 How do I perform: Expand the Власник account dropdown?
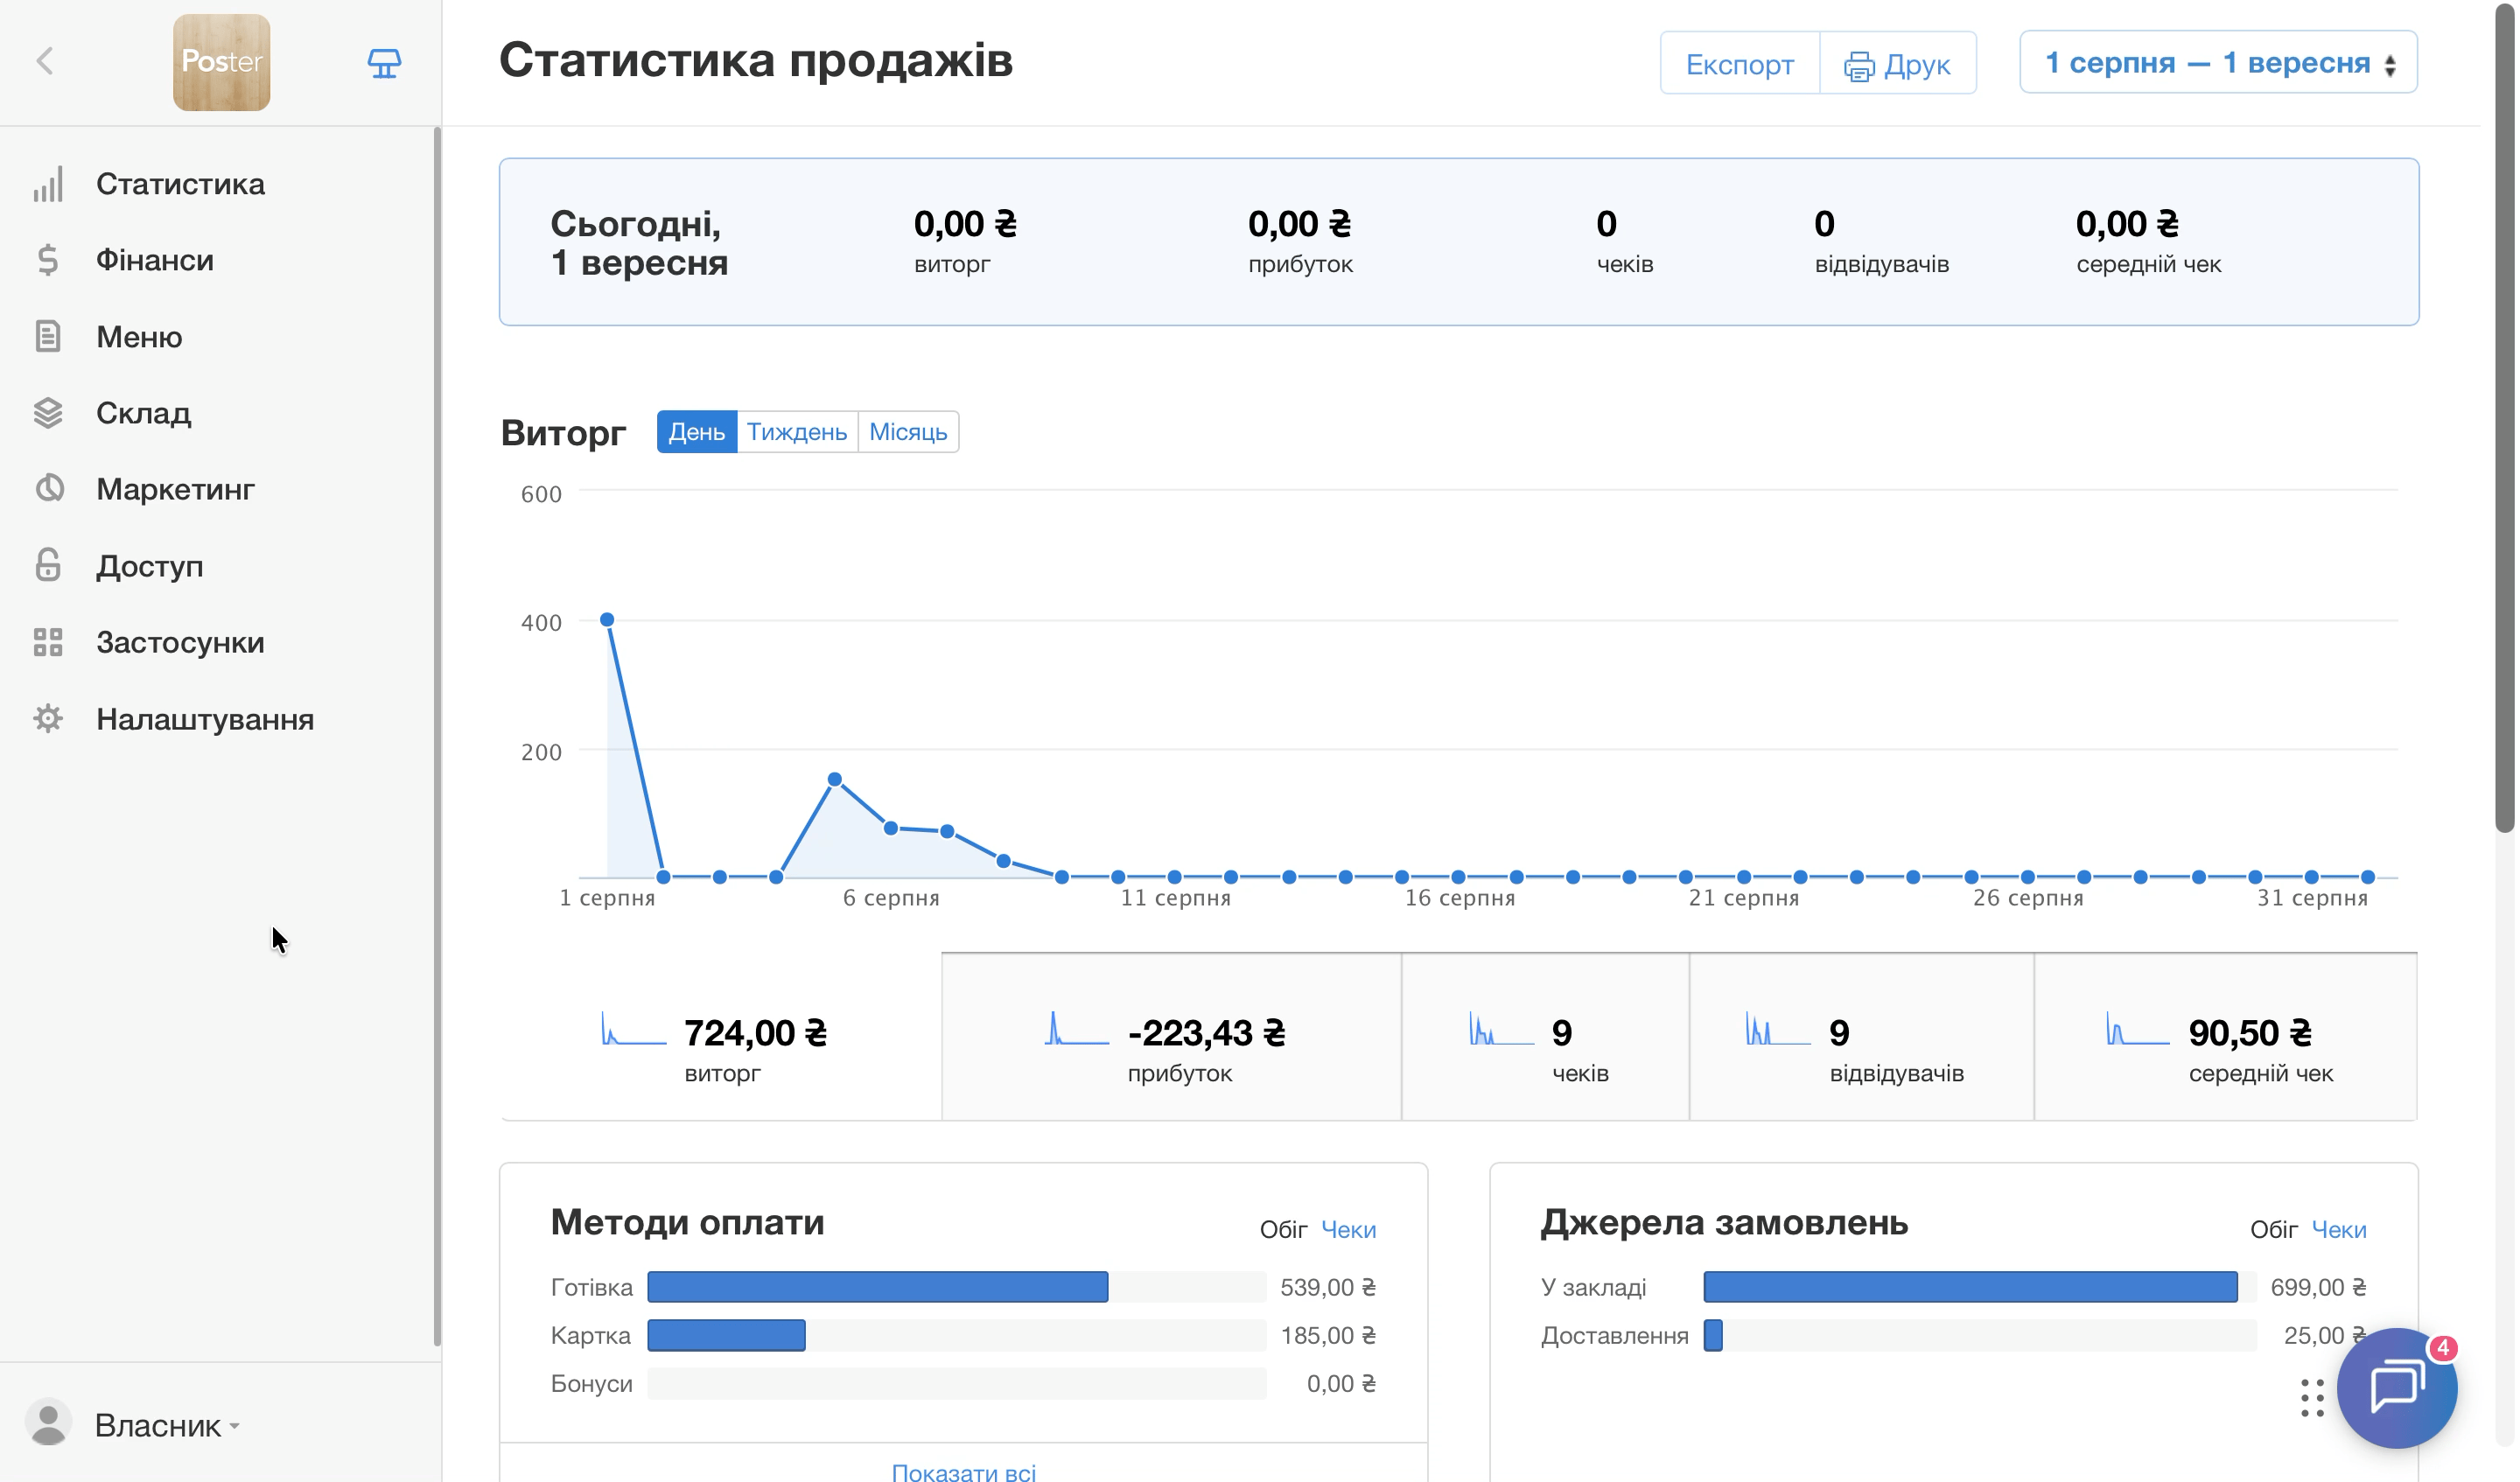[x=167, y=1425]
